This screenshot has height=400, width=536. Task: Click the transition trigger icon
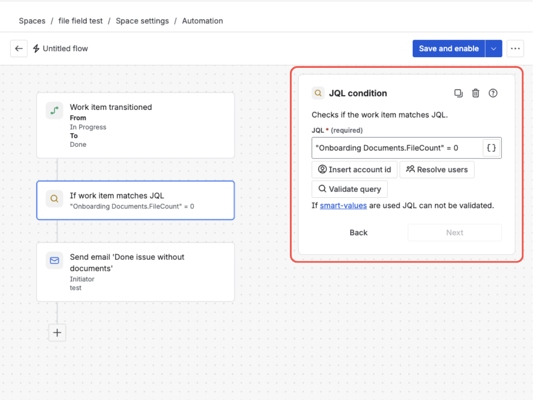(x=54, y=110)
